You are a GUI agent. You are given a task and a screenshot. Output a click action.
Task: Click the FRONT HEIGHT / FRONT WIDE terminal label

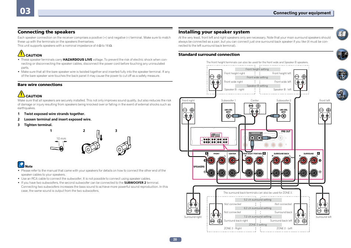252,154
